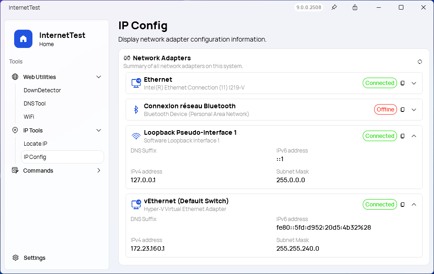Click the Loopback Connected status badge

(380, 136)
